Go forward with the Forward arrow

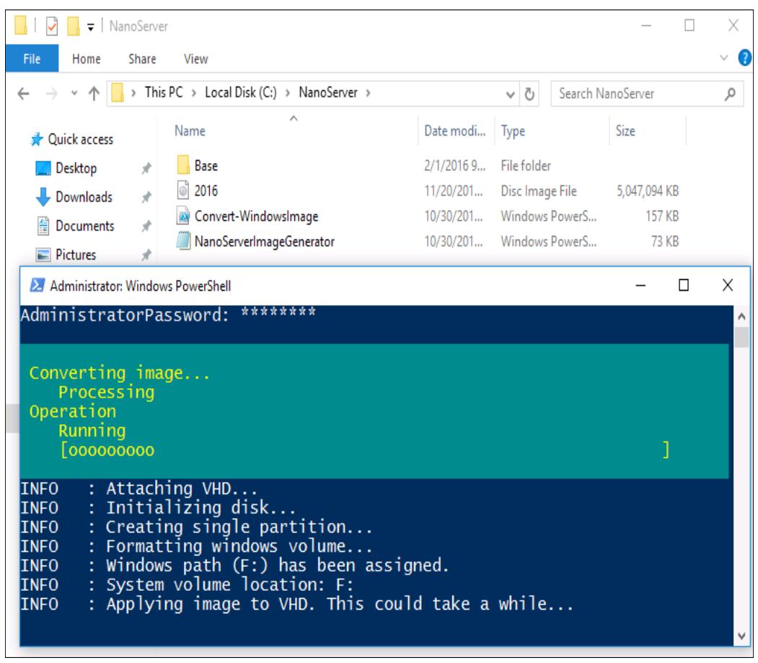coord(51,93)
